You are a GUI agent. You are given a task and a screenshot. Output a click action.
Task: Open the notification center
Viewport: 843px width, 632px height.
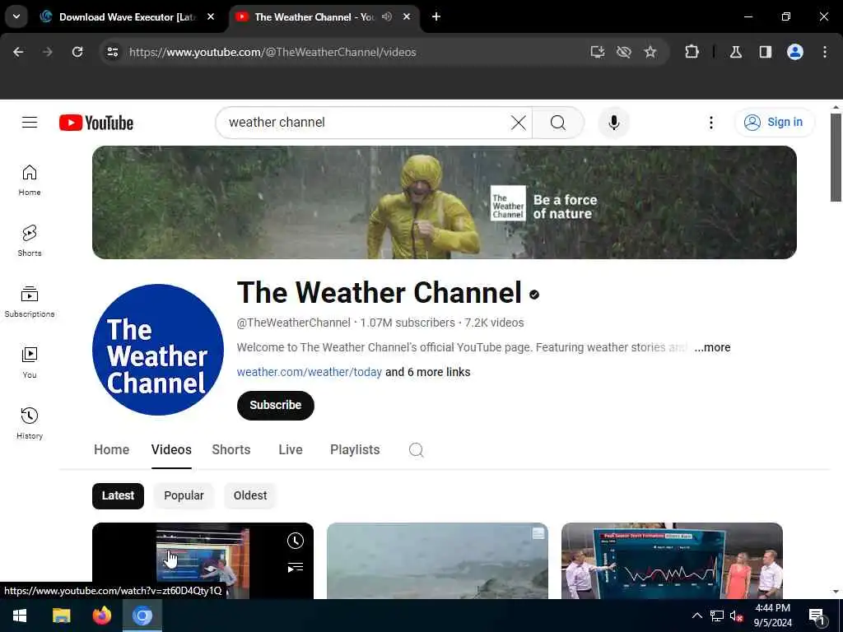(x=817, y=616)
